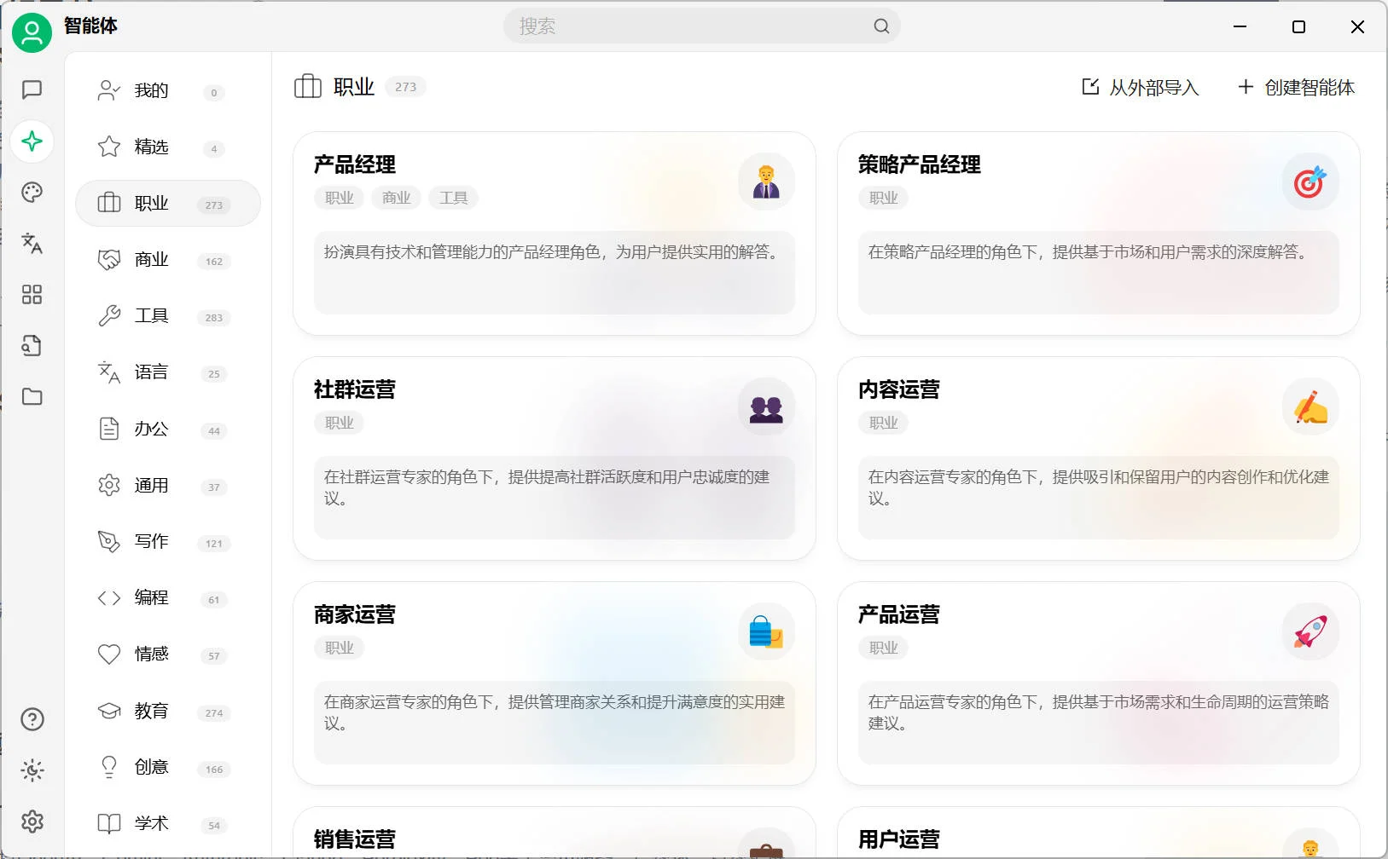Toggle the light/dark theme sun icon
The height and width of the screenshot is (859, 1388).
click(32, 770)
